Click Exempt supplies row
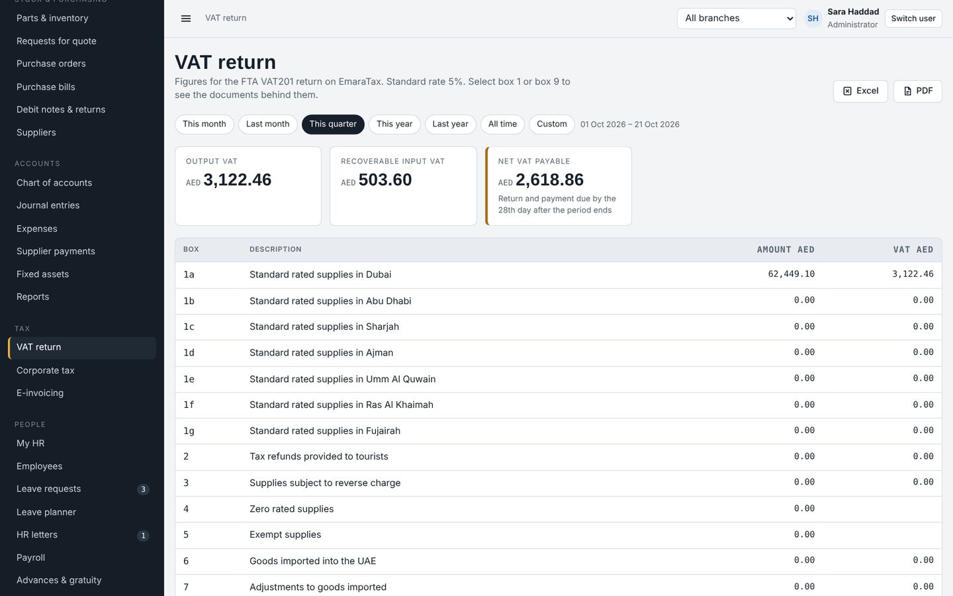Image resolution: width=953 pixels, height=596 pixels. (x=558, y=535)
